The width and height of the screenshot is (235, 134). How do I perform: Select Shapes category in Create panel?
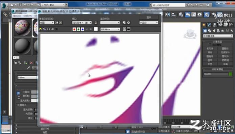(x=210, y=31)
